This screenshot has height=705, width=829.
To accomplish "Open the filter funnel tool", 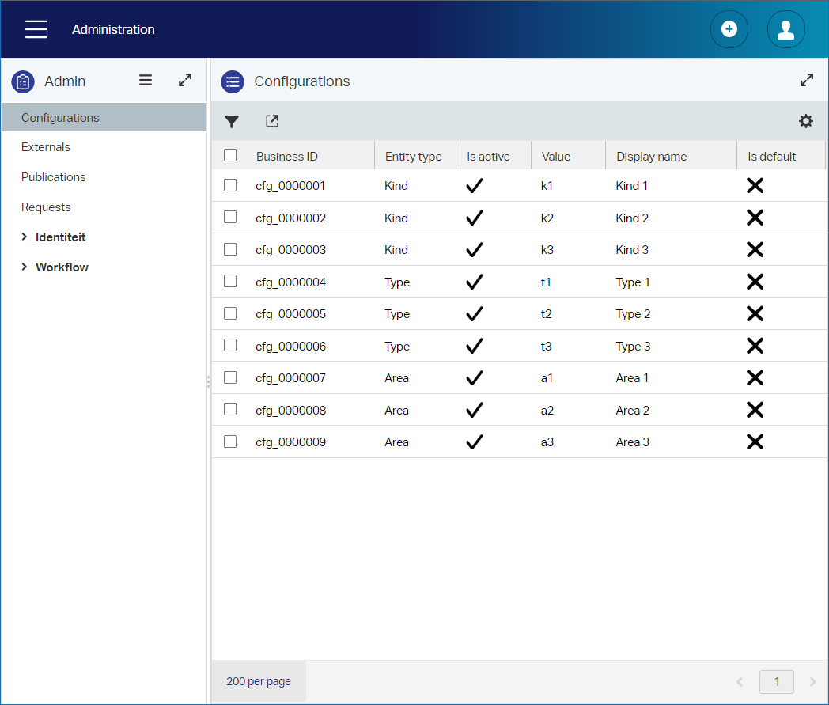I will point(232,122).
